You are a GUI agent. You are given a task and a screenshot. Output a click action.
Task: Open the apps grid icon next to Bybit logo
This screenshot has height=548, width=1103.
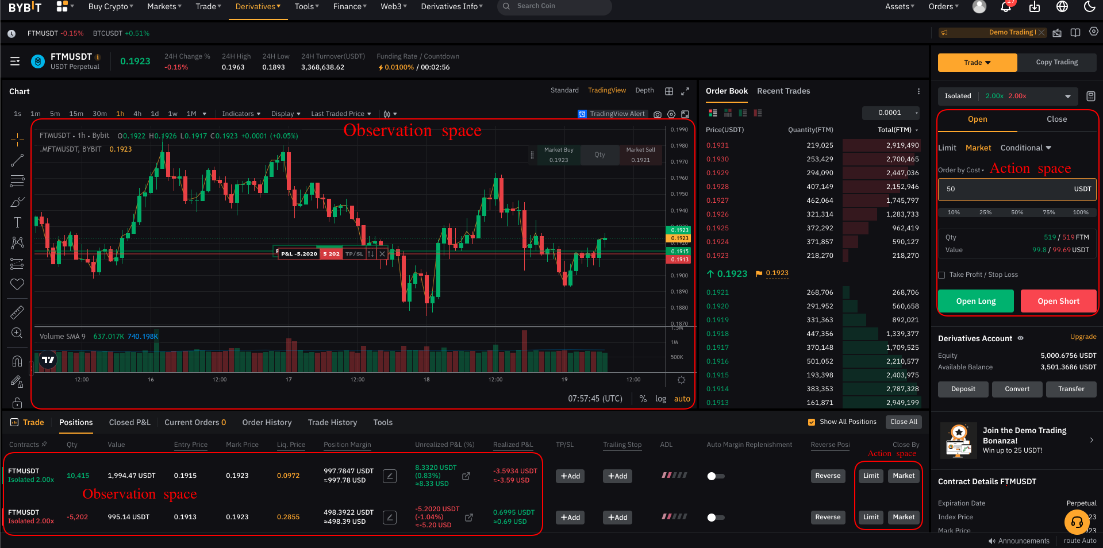[x=62, y=6]
